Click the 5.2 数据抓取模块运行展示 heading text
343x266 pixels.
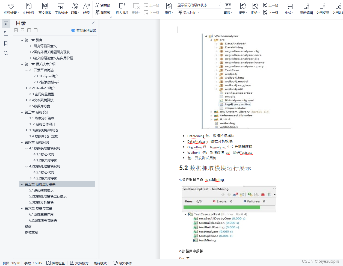pos(215,168)
